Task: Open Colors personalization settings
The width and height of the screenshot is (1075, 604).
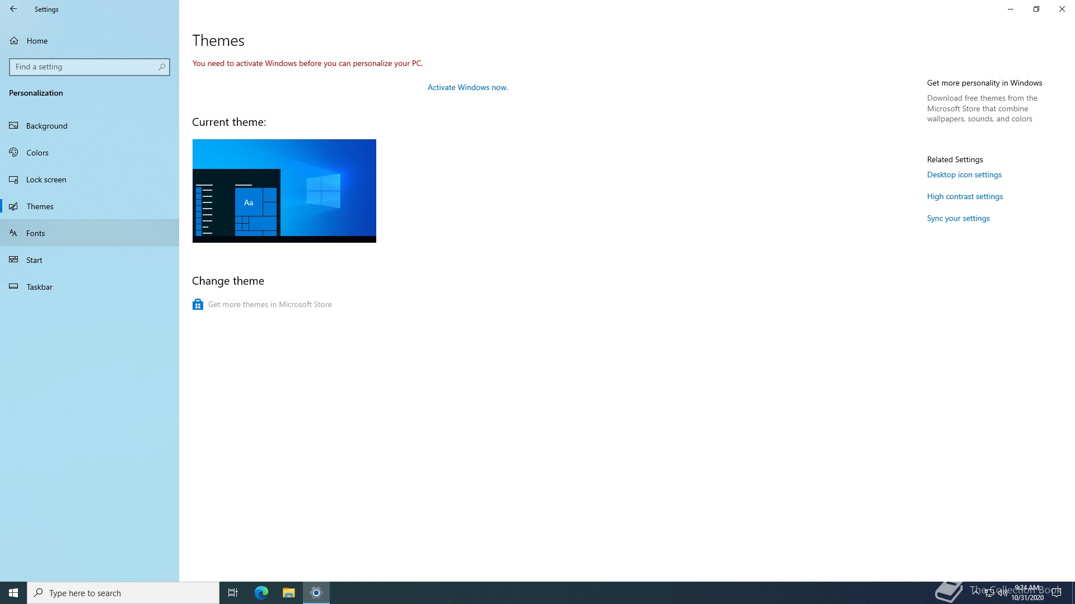Action: (x=90, y=153)
